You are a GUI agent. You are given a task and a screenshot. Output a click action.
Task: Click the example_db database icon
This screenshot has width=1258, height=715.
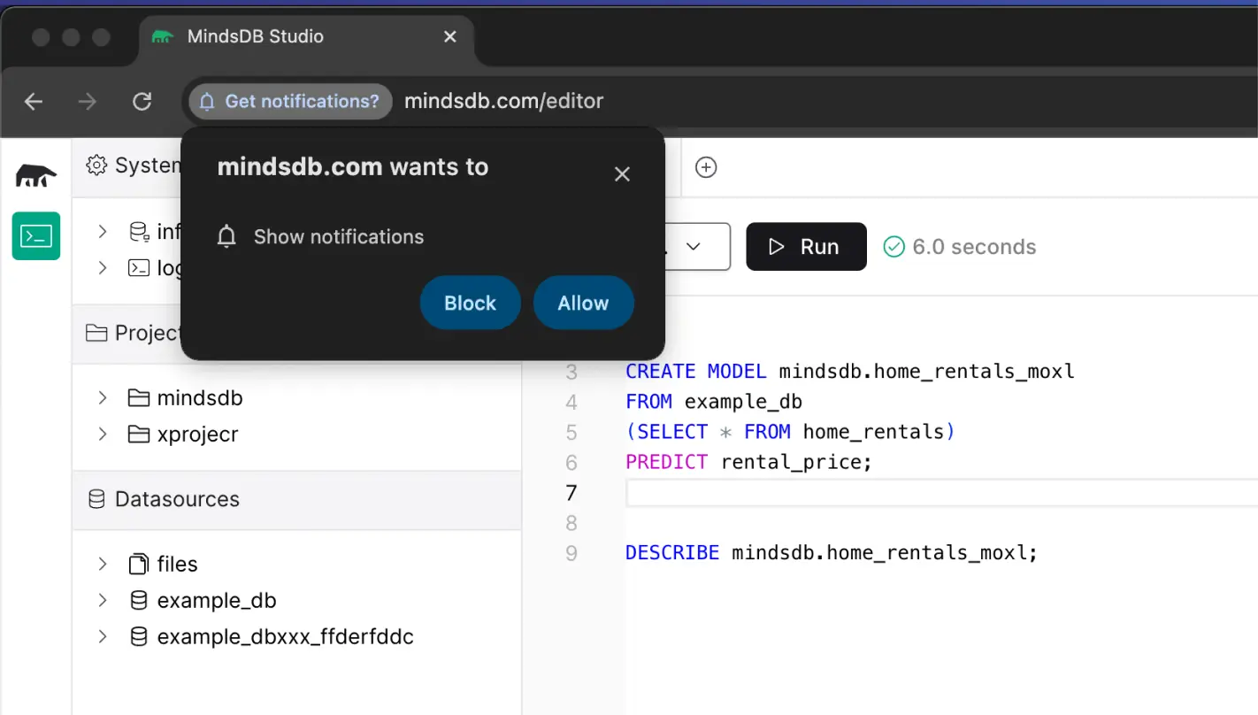[x=139, y=600]
